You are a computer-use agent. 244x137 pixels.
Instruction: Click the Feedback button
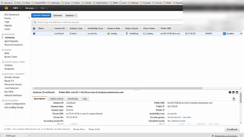click(232, 129)
